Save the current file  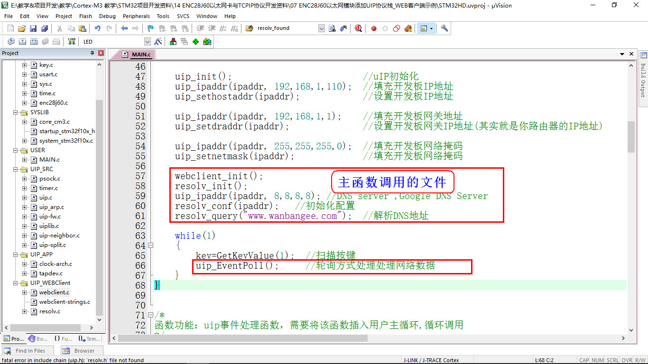[33, 28]
